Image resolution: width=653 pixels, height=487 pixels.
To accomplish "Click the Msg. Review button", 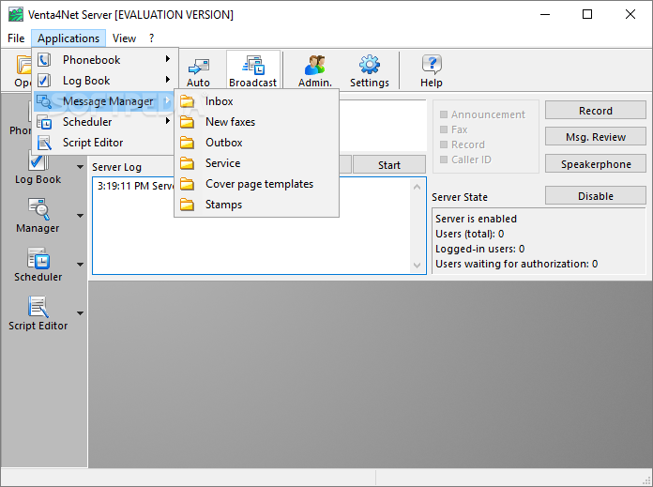I will click(x=596, y=137).
